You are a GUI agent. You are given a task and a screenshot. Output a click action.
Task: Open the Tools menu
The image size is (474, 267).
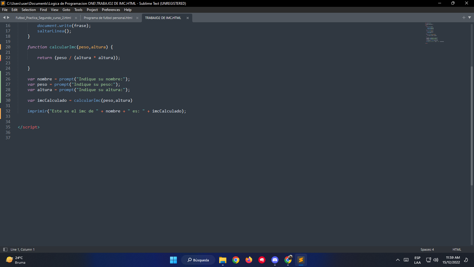(x=78, y=10)
